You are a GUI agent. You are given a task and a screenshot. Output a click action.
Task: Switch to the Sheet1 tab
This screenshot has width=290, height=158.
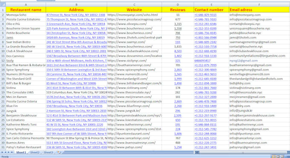(21, 152)
